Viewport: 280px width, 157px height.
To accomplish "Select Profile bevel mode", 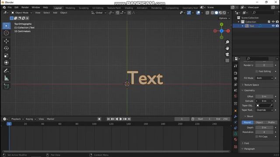I will point(271,123).
